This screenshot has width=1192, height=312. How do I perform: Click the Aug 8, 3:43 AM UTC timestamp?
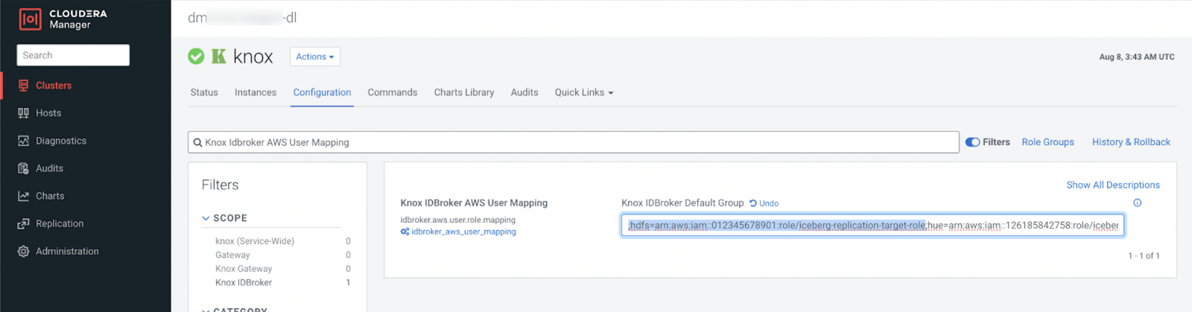click(1136, 57)
